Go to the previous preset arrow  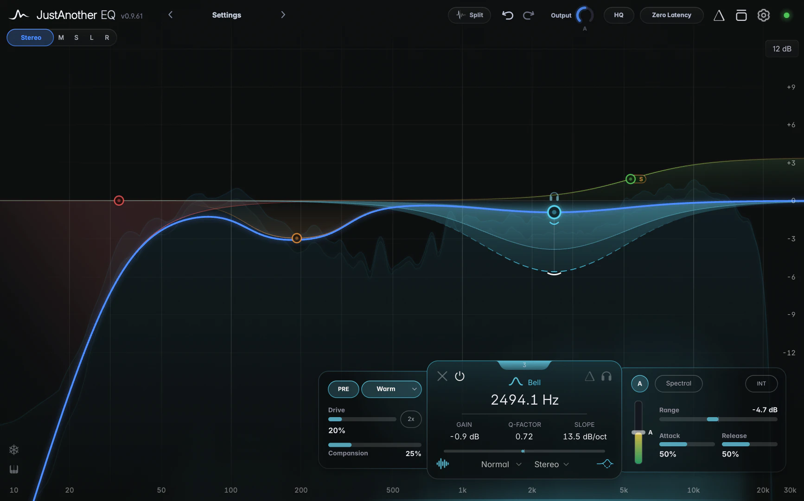tap(171, 15)
